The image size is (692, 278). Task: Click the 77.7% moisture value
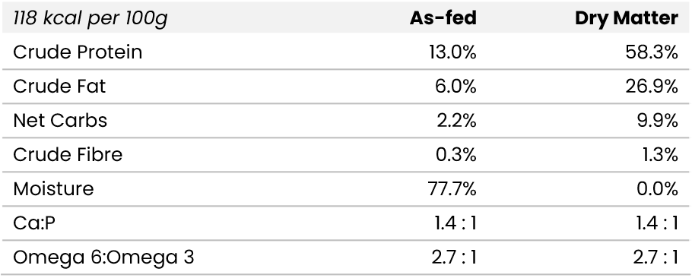coord(452,189)
